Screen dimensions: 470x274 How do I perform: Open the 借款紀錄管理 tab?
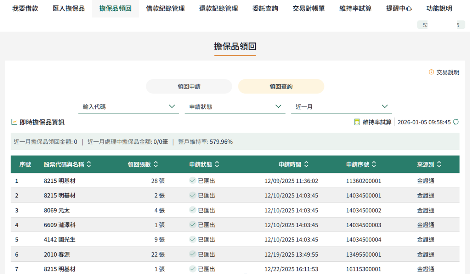[x=165, y=8]
